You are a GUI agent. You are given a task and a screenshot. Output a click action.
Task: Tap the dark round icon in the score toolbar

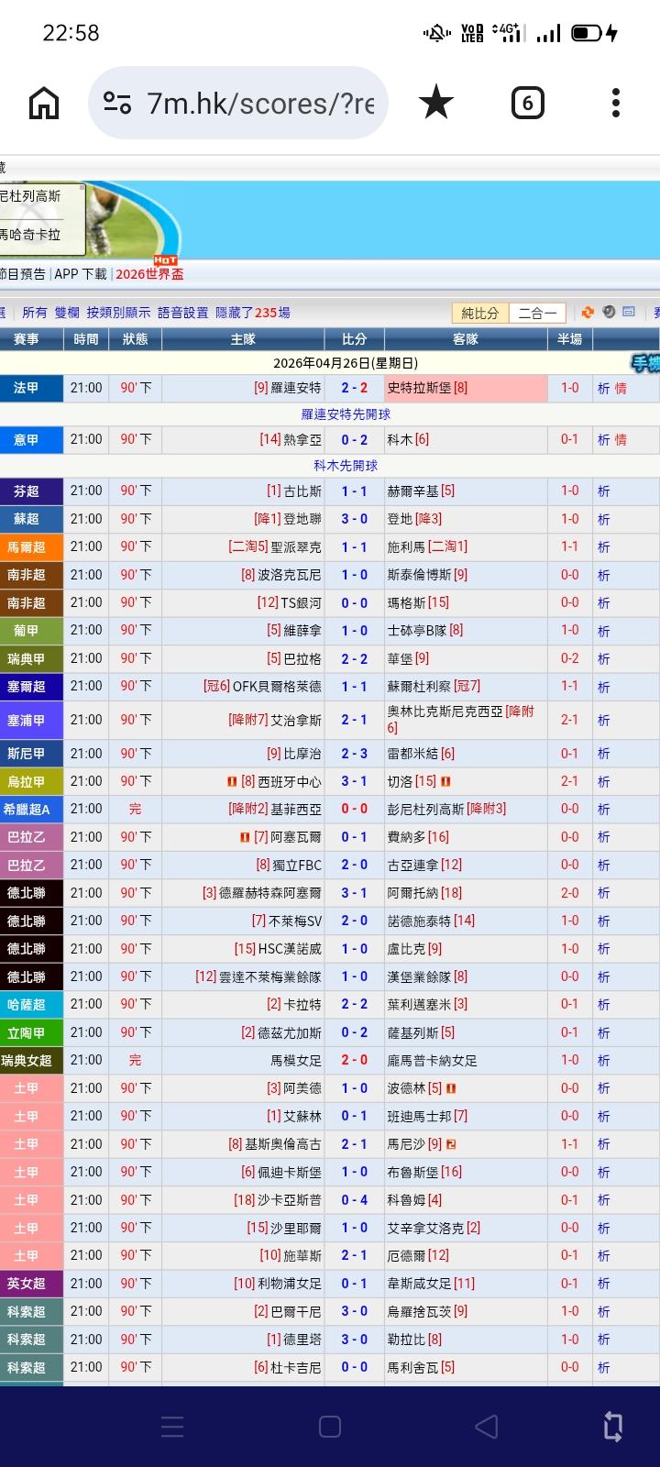click(x=609, y=312)
